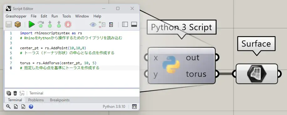Click the Save script floppy disk icon
The image size is (287, 115).
coord(8,24)
